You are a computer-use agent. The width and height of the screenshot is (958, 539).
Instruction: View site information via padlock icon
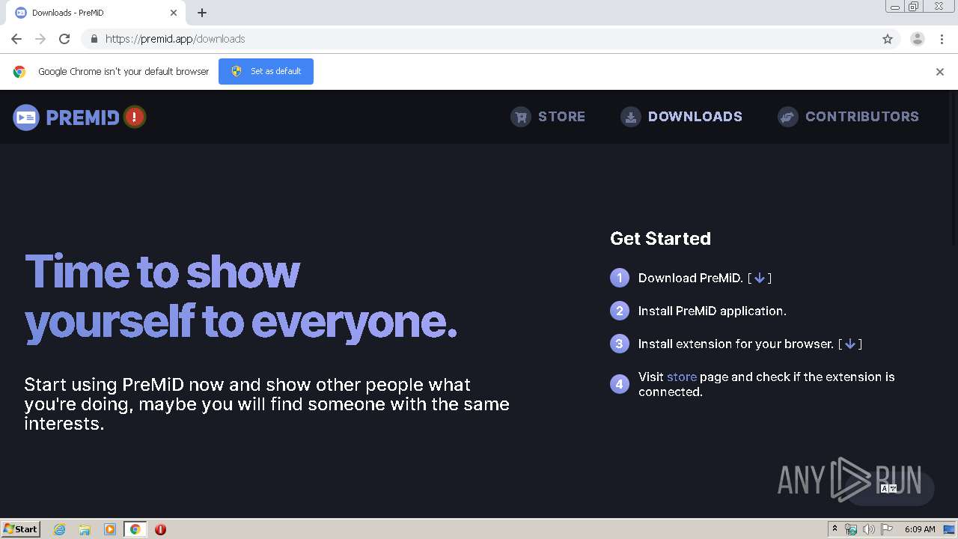(x=94, y=39)
